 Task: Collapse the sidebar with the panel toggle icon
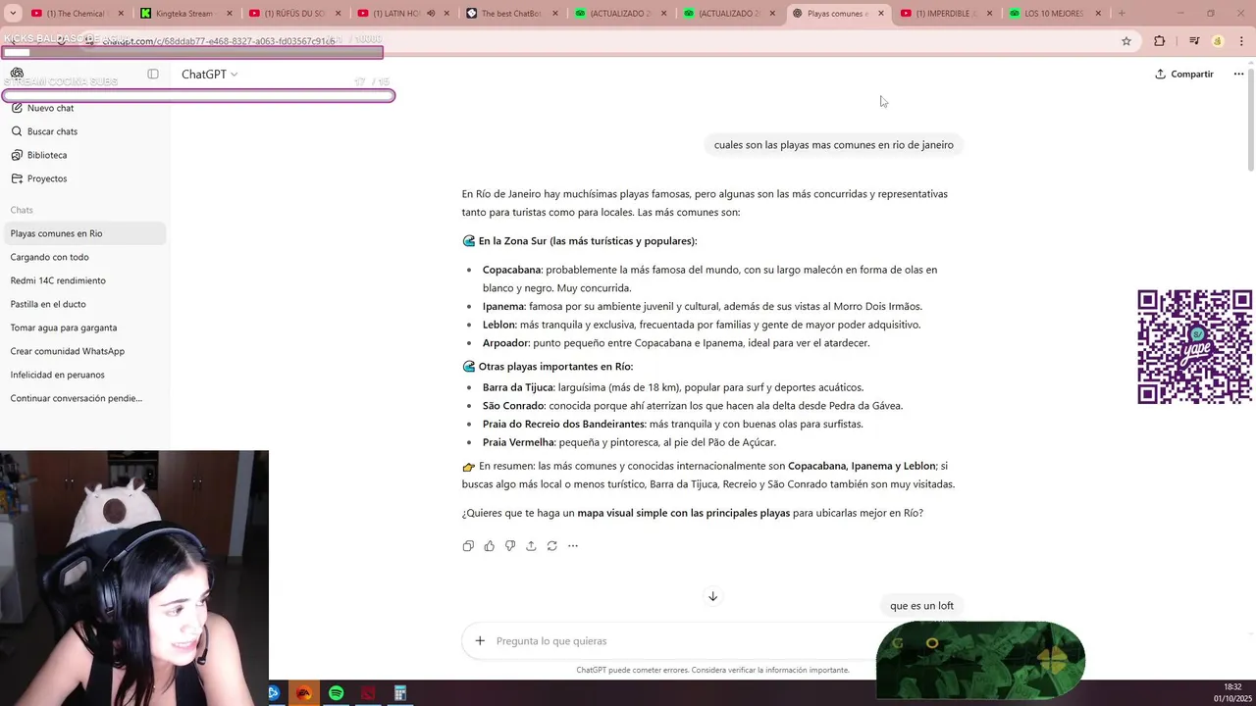[x=153, y=74]
